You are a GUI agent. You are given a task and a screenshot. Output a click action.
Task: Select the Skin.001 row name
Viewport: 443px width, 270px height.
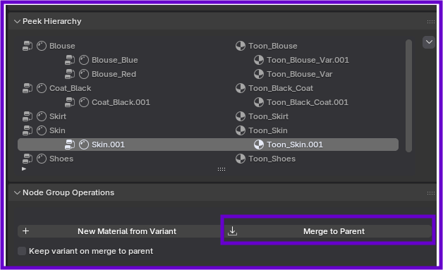click(x=108, y=145)
